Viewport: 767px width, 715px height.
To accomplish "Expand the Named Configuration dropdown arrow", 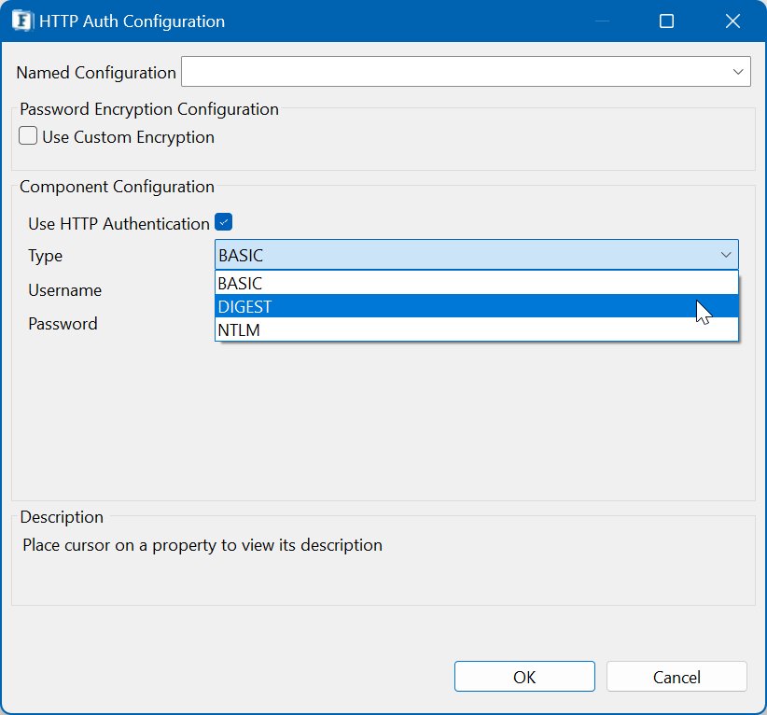I will point(738,72).
